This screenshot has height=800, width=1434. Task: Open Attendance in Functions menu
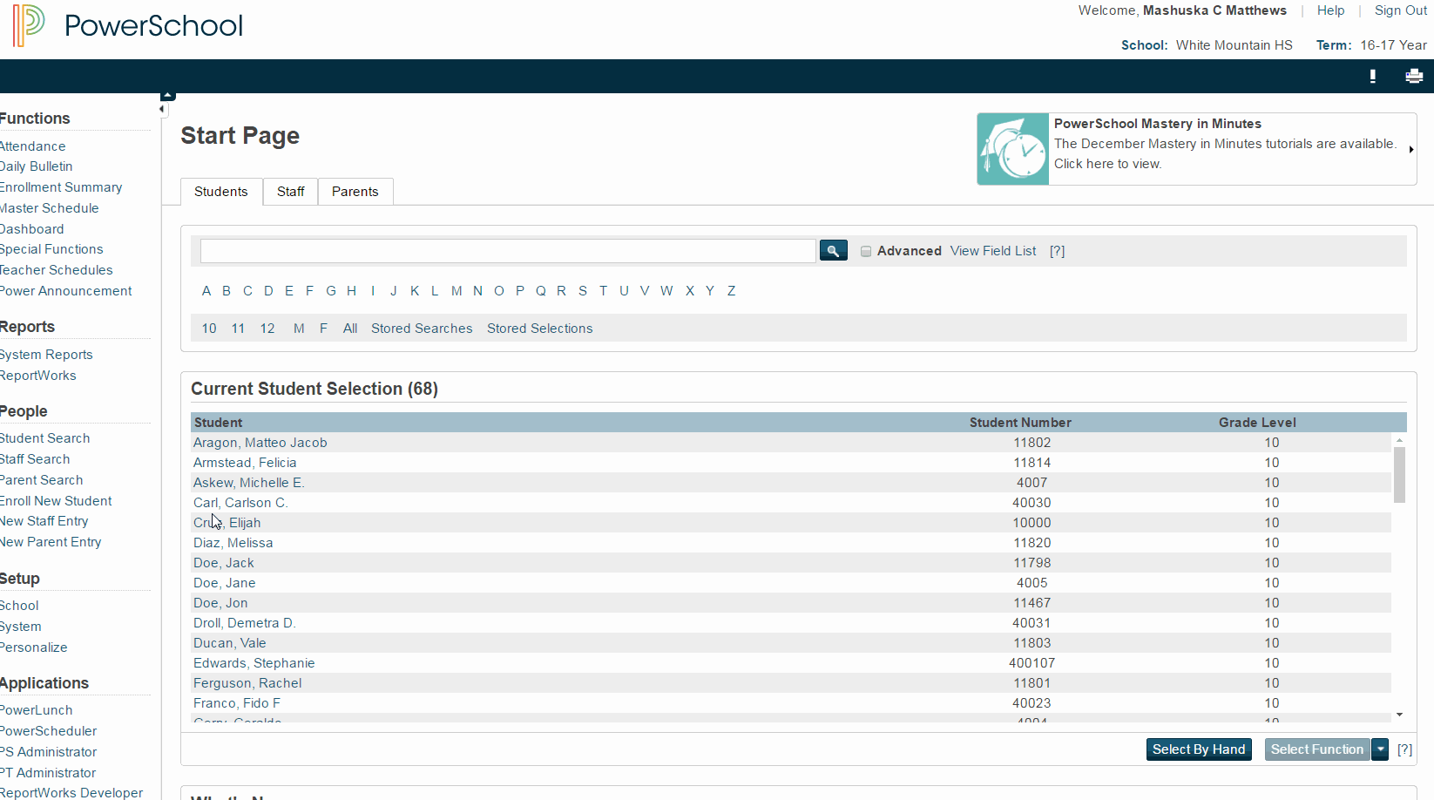coord(32,146)
